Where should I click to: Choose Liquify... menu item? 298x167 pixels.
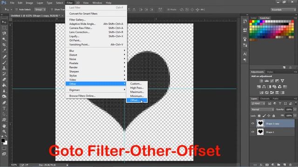tap(96, 36)
